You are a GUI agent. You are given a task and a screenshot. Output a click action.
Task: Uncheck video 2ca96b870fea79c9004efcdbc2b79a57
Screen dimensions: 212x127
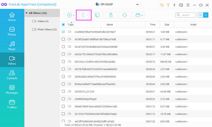(63, 32)
